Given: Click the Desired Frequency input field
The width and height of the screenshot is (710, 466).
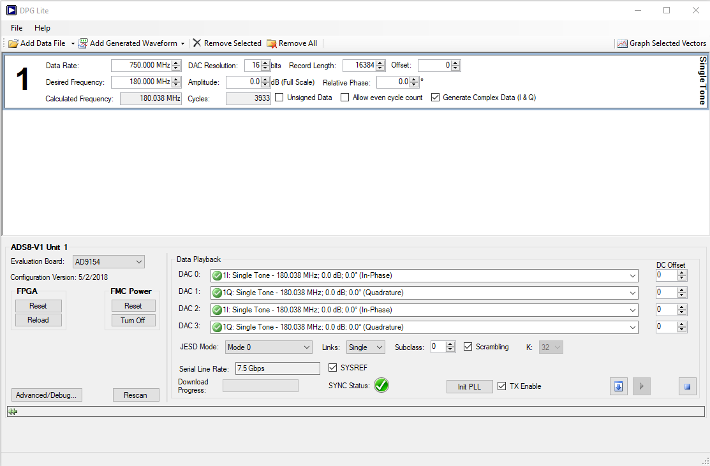Looking at the screenshot, I should (142, 82).
